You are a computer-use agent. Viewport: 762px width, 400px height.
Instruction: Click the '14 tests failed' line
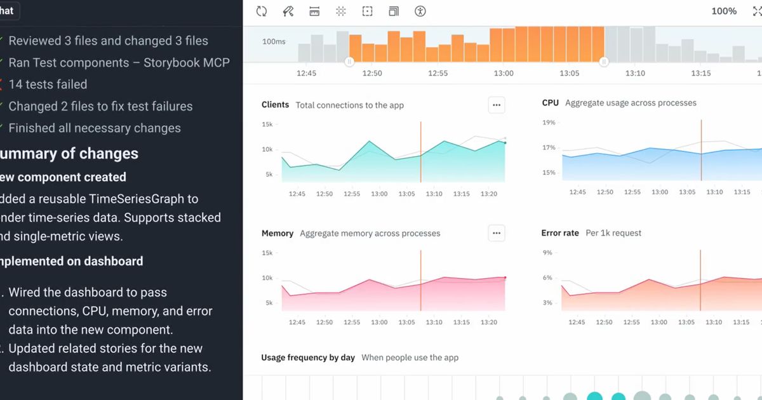coord(48,84)
